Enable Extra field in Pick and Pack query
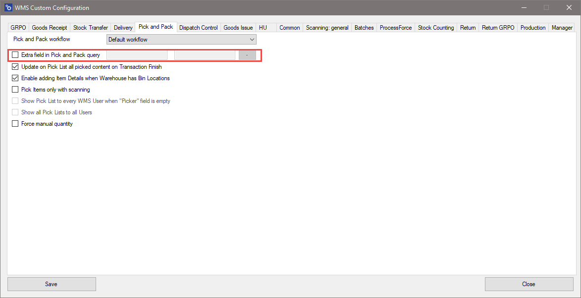Image resolution: width=581 pixels, height=298 pixels. click(x=15, y=55)
